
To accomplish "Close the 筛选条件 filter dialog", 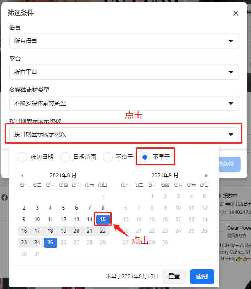I will click(236, 13).
